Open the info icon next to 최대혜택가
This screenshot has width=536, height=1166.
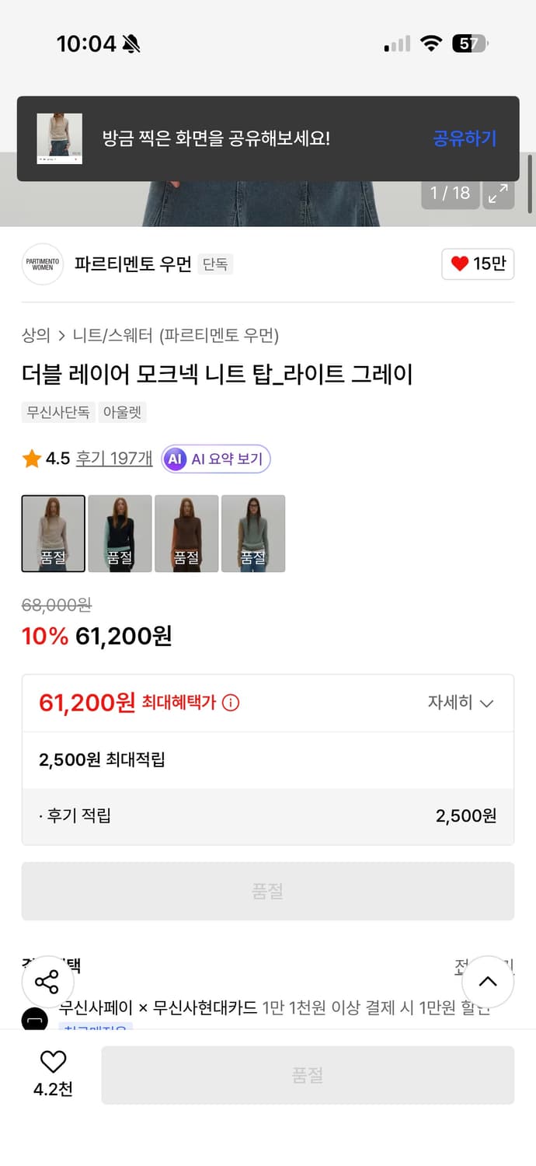(x=230, y=702)
